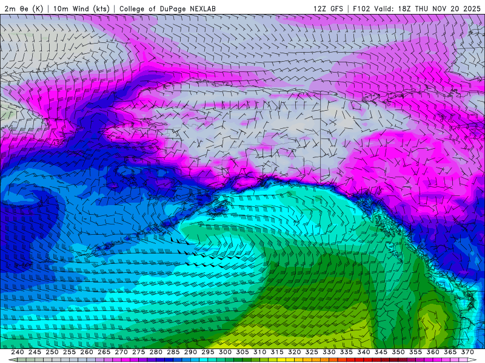The height and width of the screenshot is (363, 485).
Task: Click the 335 value on the color scale
Action: point(347,352)
